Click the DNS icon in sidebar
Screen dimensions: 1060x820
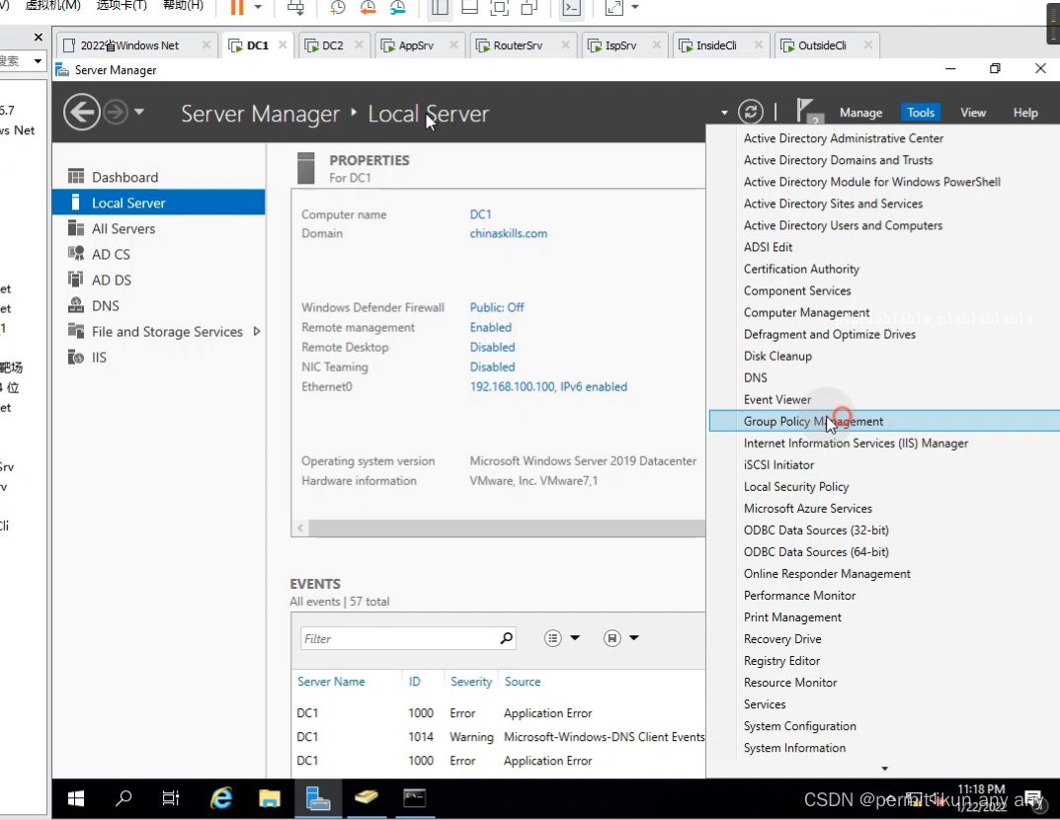click(76, 305)
